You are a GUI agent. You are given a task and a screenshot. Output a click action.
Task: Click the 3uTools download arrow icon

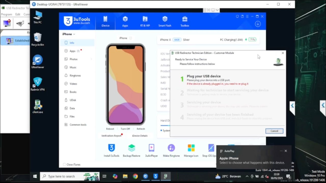(x=258, y=24)
